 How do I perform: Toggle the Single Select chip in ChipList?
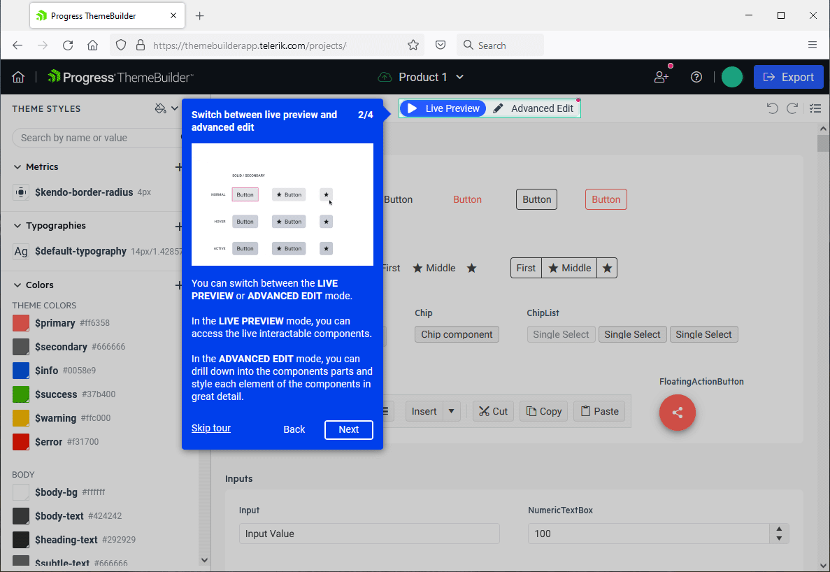(561, 334)
